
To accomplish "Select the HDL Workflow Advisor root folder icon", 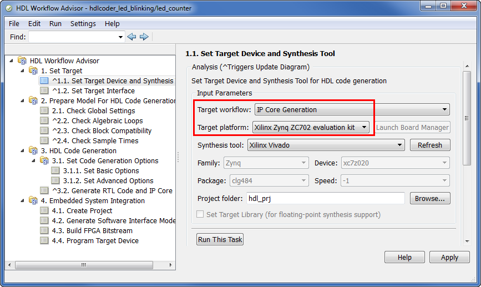I will point(22,61).
